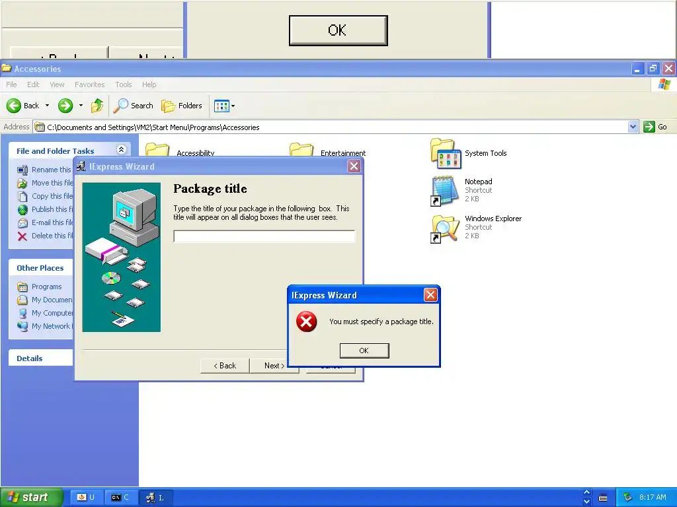Focus the empty package title text box
This screenshot has height=507, width=677.
264,236
